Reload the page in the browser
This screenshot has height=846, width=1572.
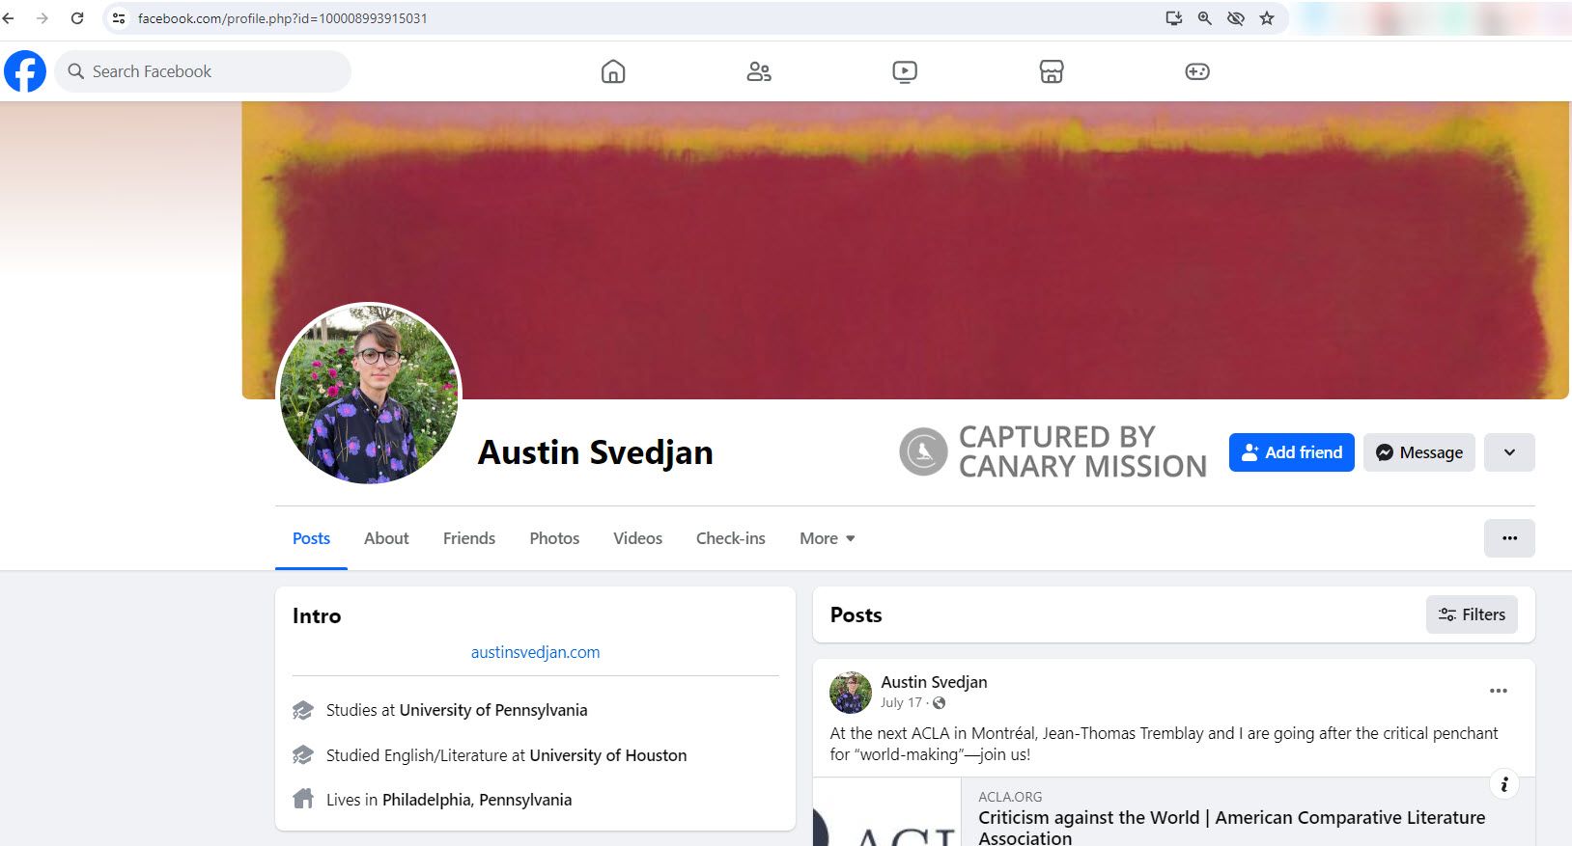coord(77,18)
